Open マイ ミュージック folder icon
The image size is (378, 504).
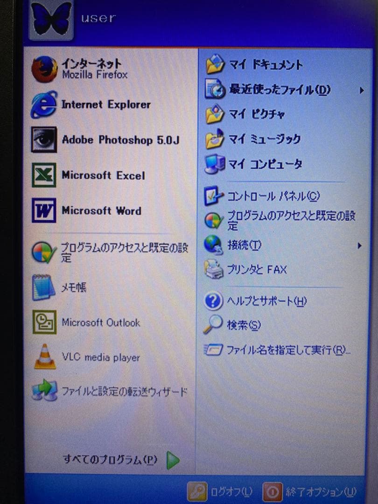click(215, 139)
